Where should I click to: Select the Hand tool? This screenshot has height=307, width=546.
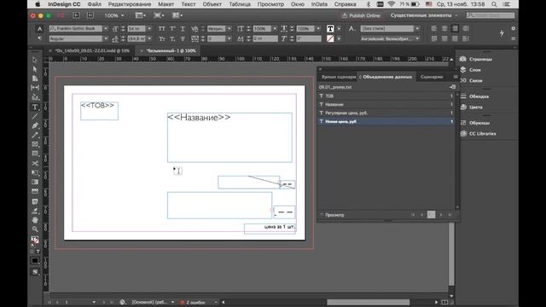pyautogui.click(x=35, y=220)
